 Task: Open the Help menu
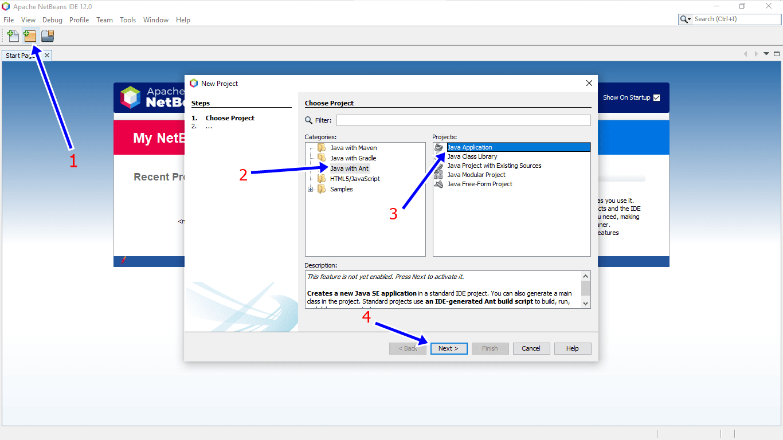pyautogui.click(x=183, y=19)
